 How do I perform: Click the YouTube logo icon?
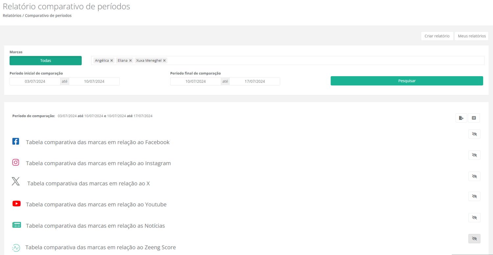16,204
